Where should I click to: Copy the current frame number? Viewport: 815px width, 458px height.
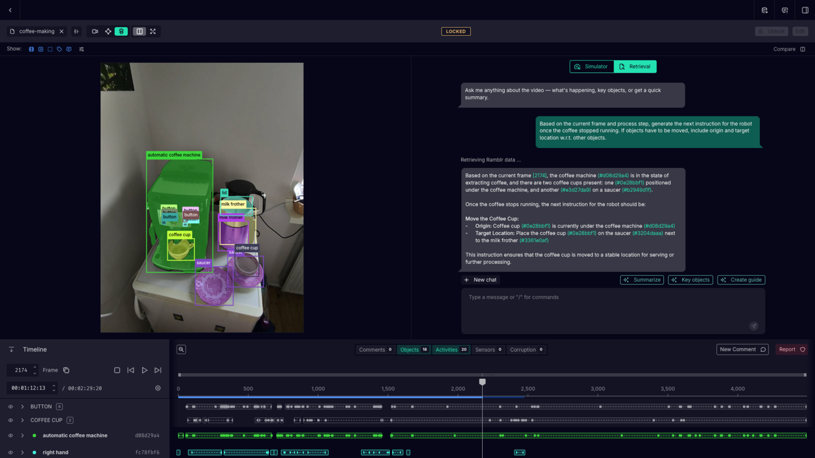click(66, 370)
